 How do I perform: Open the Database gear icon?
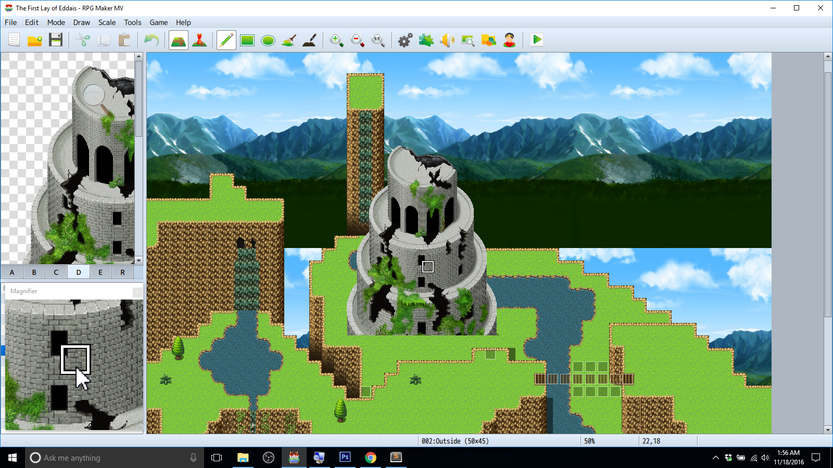pos(405,40)
